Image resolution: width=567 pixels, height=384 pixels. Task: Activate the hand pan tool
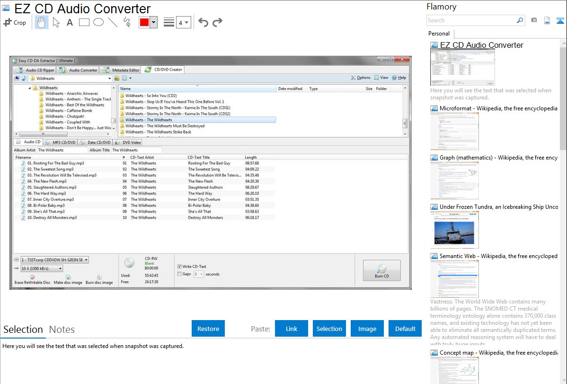coord(42,22)
